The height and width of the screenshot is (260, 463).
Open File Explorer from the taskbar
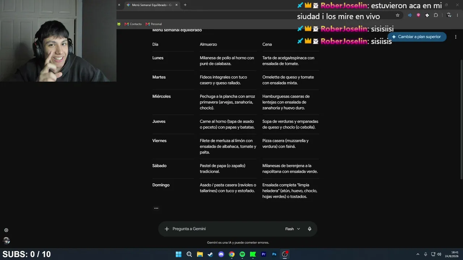[x=200, y=254]
